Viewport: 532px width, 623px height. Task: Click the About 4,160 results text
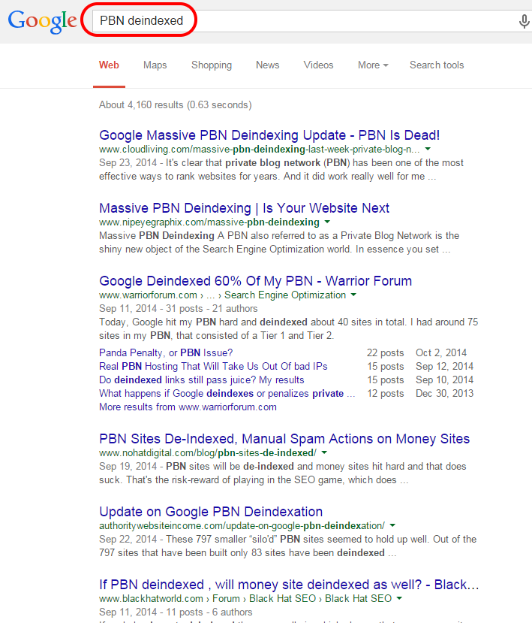(176, 105)
